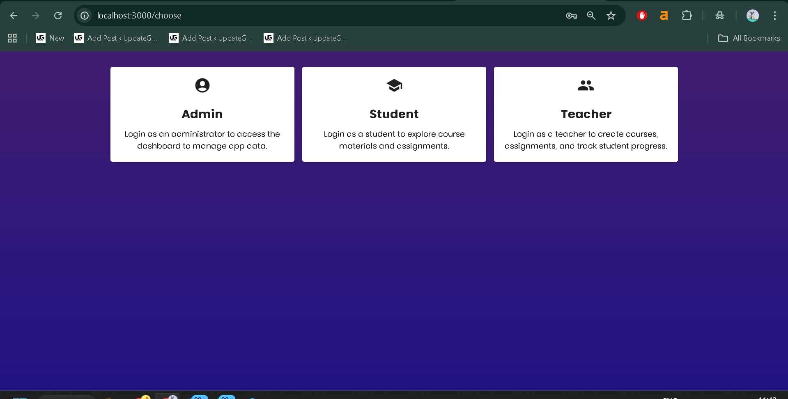Image resolution: width=788 pixels, height=399 pixels.
Task: Open the Chrome profile avatar
Action: pyautogui.click(x=753, y=15)
